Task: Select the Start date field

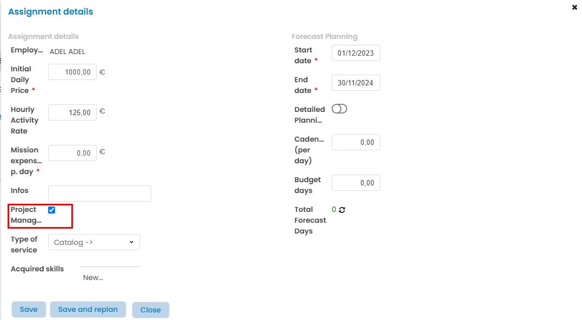Action: point(356,53)
